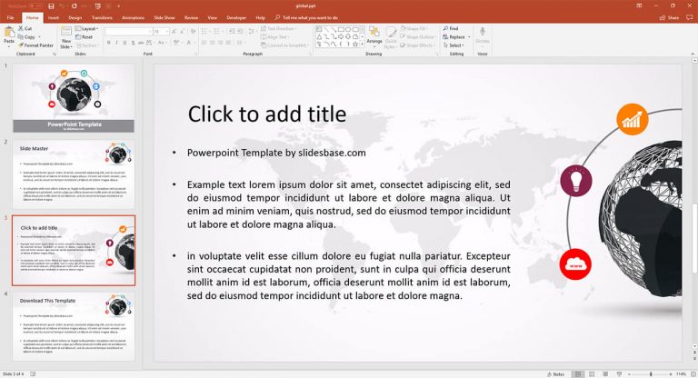The width and height of the screenshot is (698, 378).
Task: Click the Paste icon in Clipboard group
Action: point(9,36)
